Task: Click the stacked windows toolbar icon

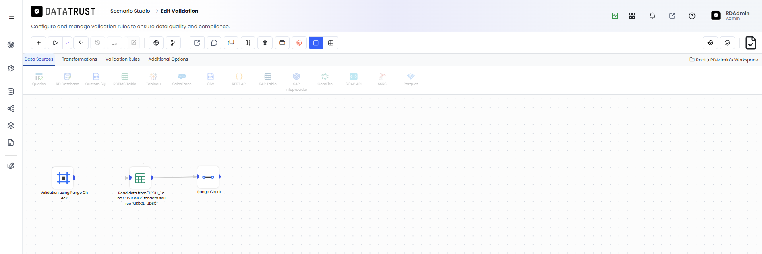Action: pyautogui.click(x=282, y=43)
